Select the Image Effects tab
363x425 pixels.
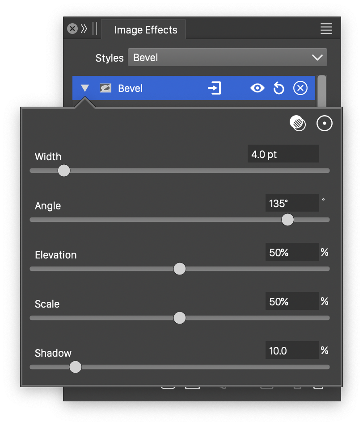pyautogui.click(x=146, y=30)
